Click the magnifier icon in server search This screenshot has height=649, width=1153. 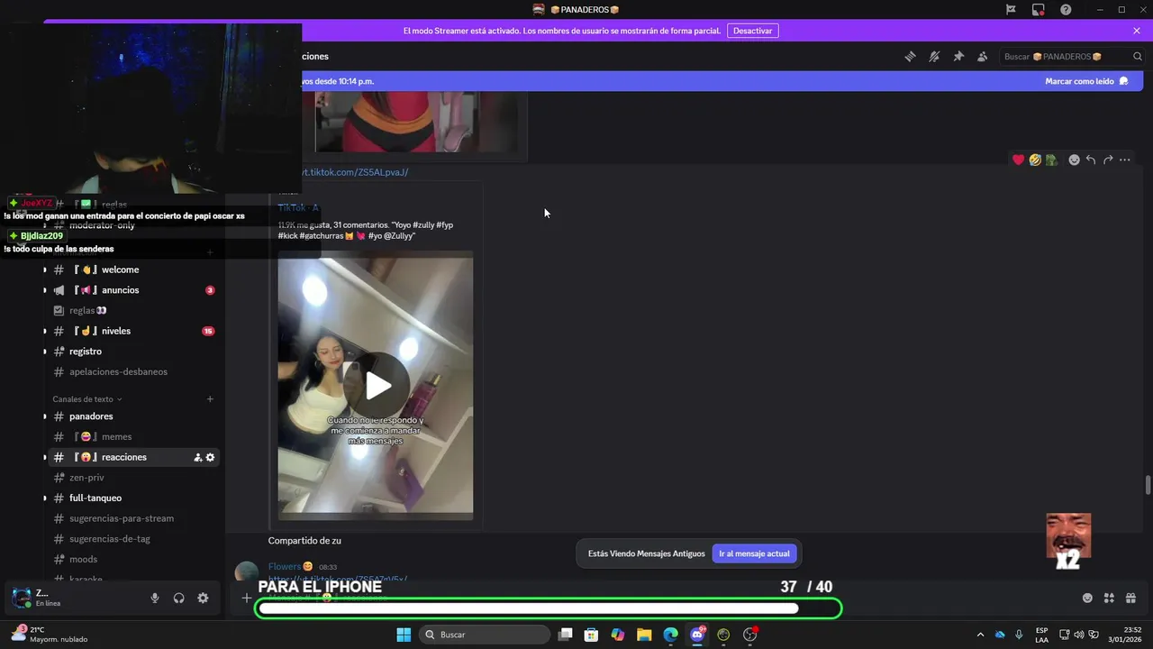1138,56
